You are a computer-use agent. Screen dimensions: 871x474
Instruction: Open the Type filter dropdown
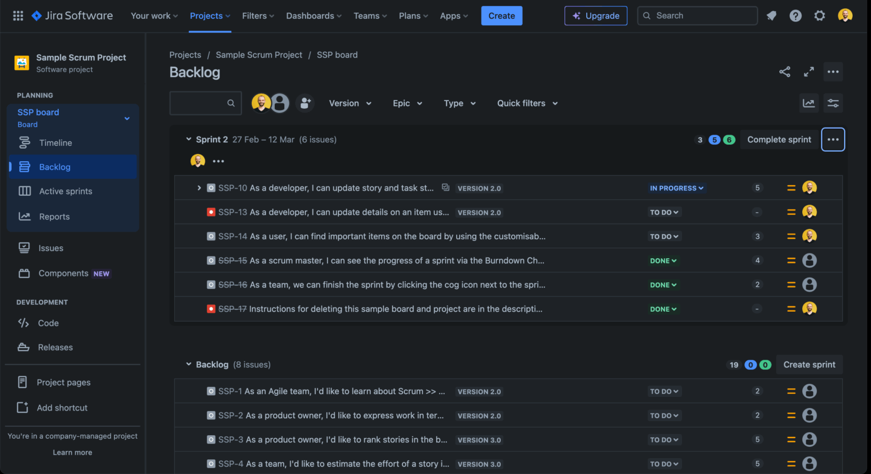click(x=460, y=103)
